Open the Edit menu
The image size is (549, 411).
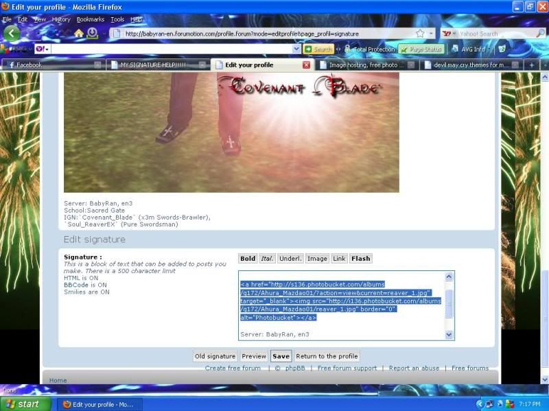point(23,20)
